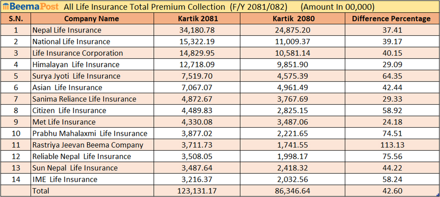Click Citizen Life's 58.92 percentage cell
The width and height of the screenshot is (440, 197).
[x=391, y=111]
